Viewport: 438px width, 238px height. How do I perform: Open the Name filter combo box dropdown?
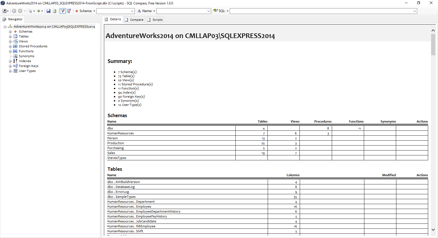[x=209, y=11]
